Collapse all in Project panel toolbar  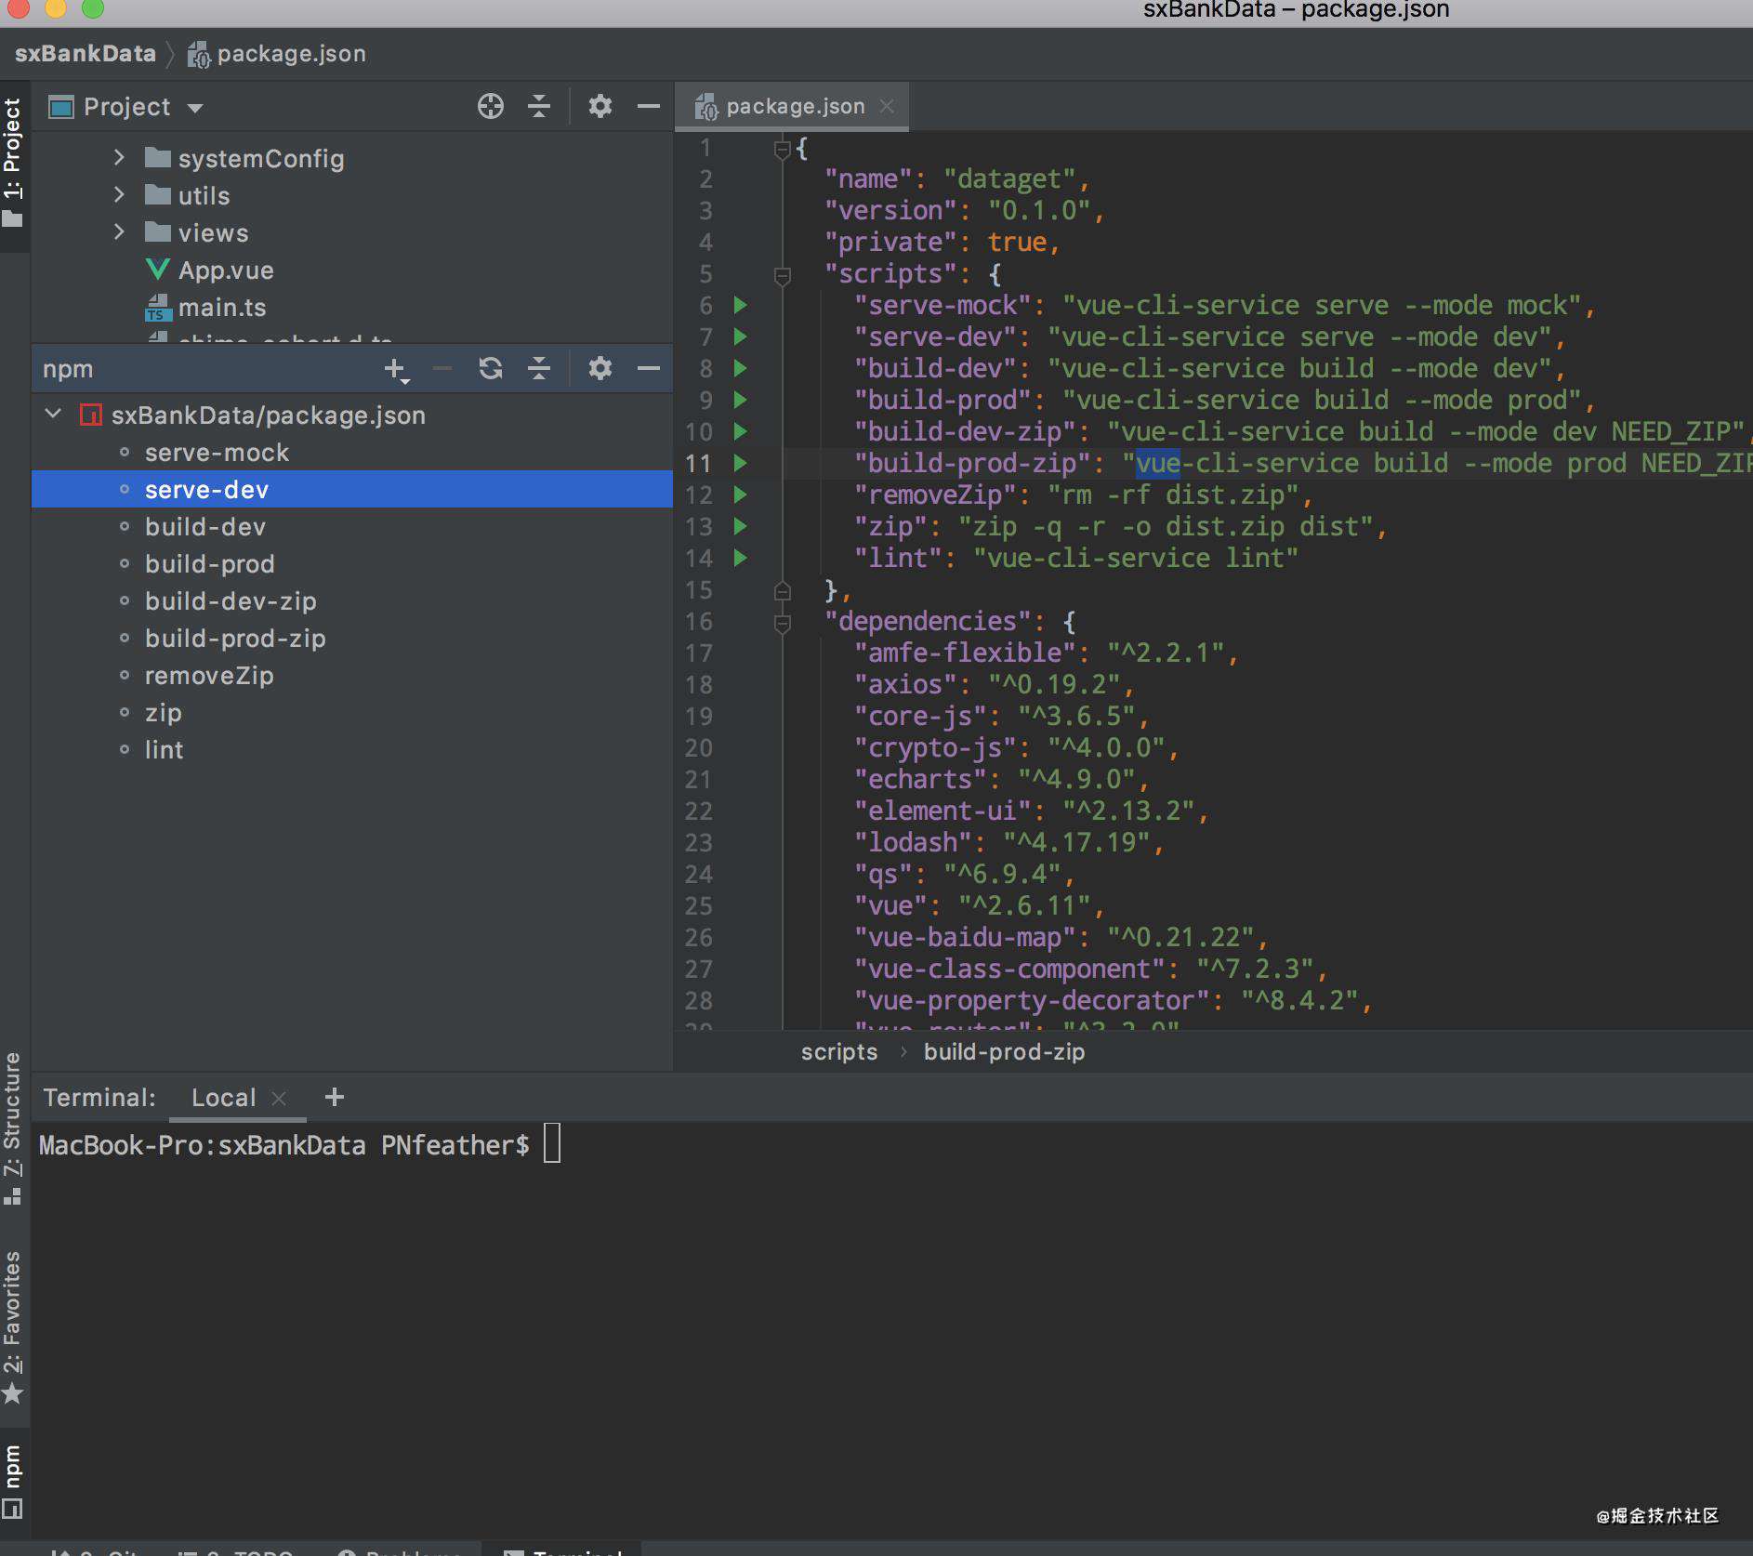pyautogui.click(x=539, y=107)
